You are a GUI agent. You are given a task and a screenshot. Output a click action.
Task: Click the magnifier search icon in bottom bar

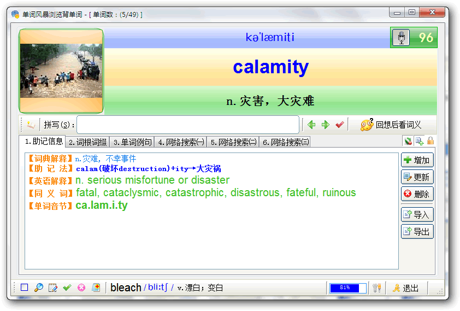pos(39,287)
